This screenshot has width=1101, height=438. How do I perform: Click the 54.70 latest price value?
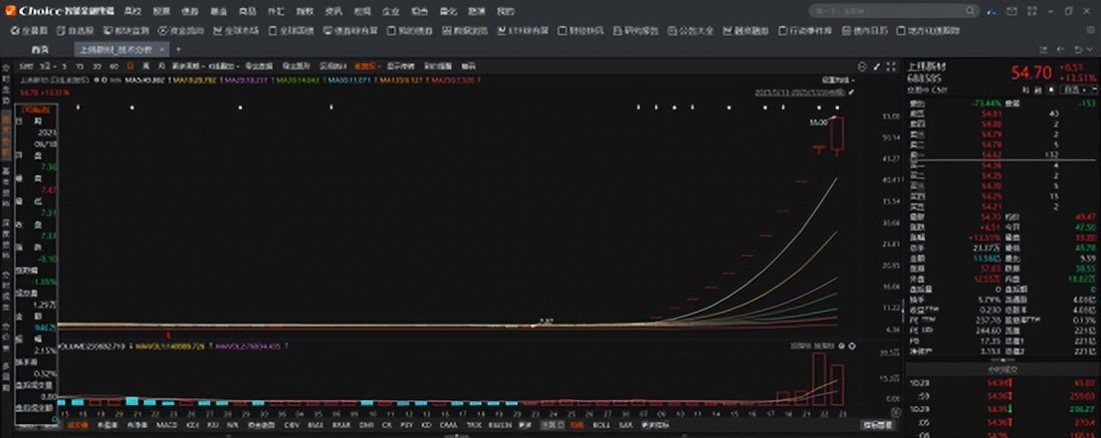(1031, 73)
